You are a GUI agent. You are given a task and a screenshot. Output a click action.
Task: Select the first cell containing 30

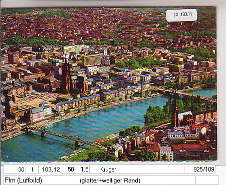point(15,169)
